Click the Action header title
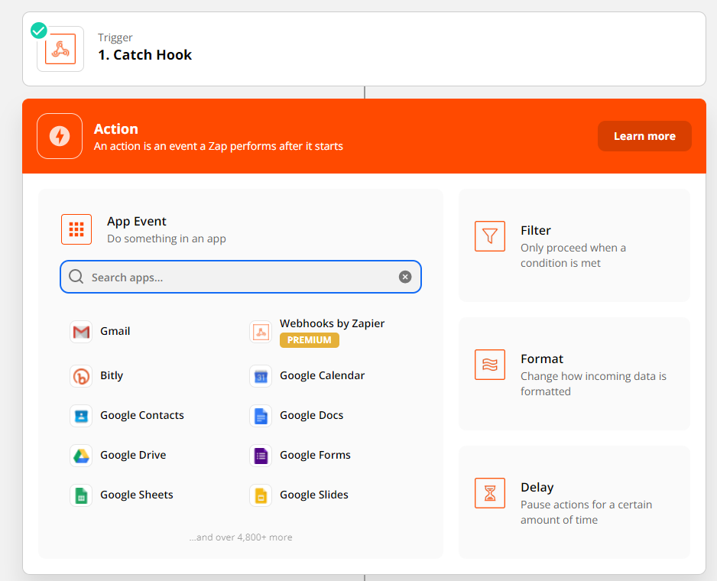 116,129
